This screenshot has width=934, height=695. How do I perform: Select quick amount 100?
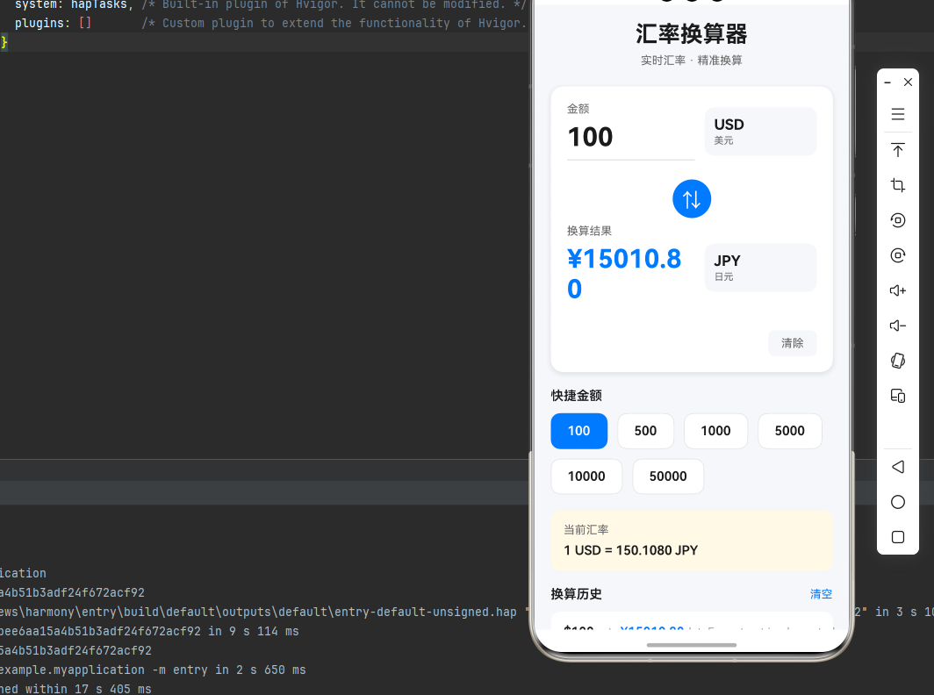[x=579, y=431]
